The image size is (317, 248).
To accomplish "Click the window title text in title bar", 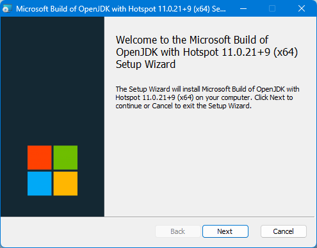I will click(x=121, y=9).
